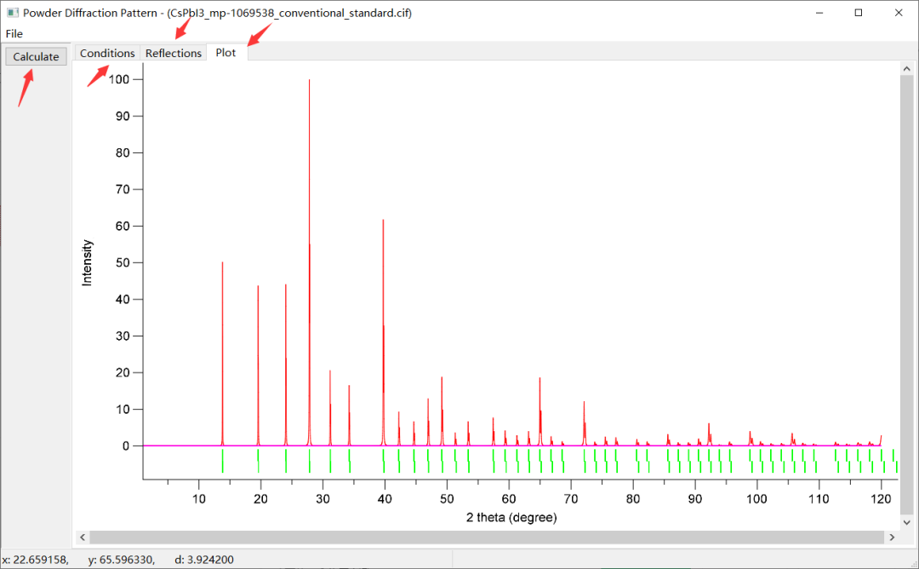Click the 'Intensity' axis label

click(87, 263)
